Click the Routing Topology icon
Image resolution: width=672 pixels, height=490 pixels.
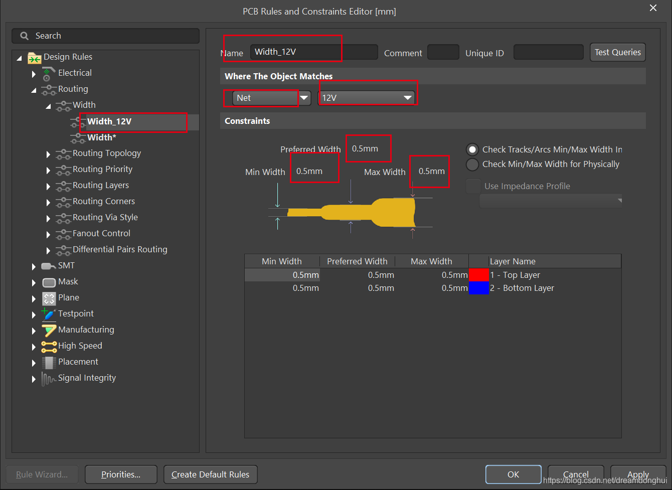pyautogui.click(x=63, y=153)
